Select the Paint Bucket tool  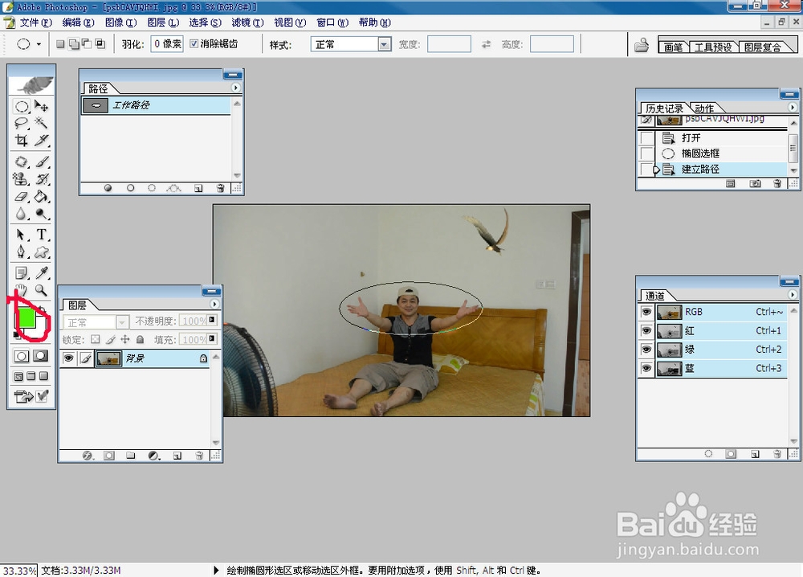[x=42, y=196]
